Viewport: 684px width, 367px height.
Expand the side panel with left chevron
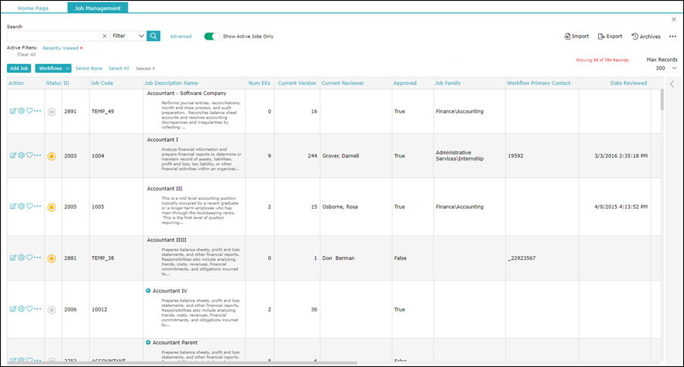point(672,84)
